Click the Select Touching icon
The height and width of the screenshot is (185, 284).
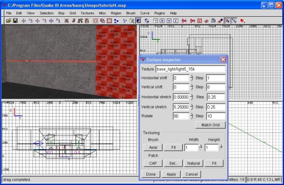coord(73,21)
